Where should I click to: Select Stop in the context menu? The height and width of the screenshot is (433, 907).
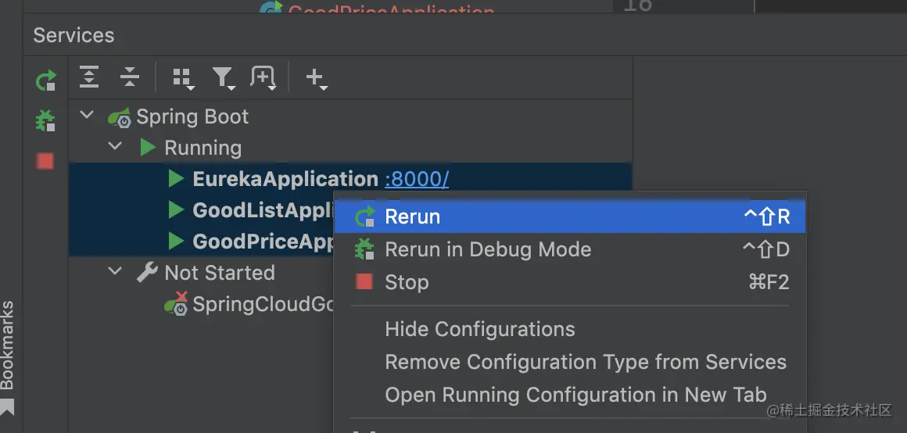[x=407, y=282]
